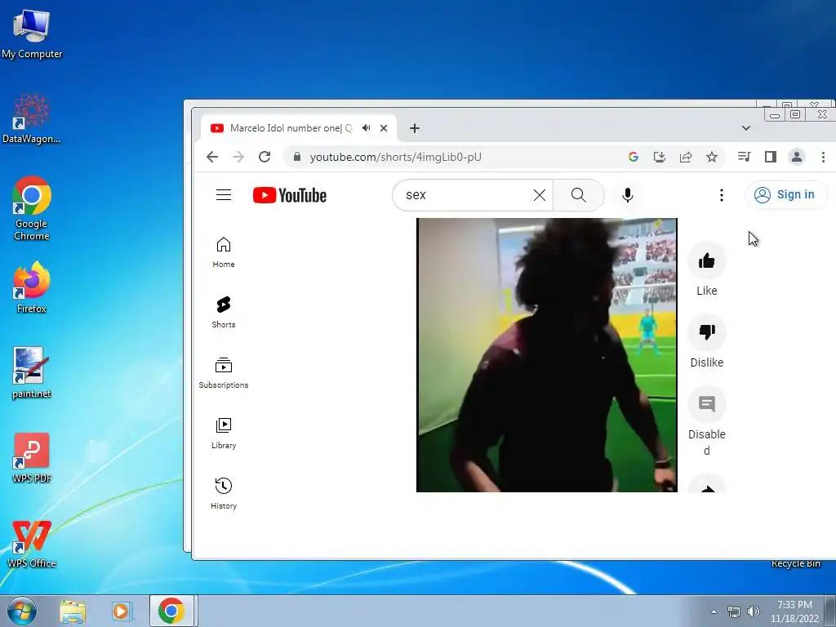
Task: Click the address bar URL
Action: coord(396,157)
